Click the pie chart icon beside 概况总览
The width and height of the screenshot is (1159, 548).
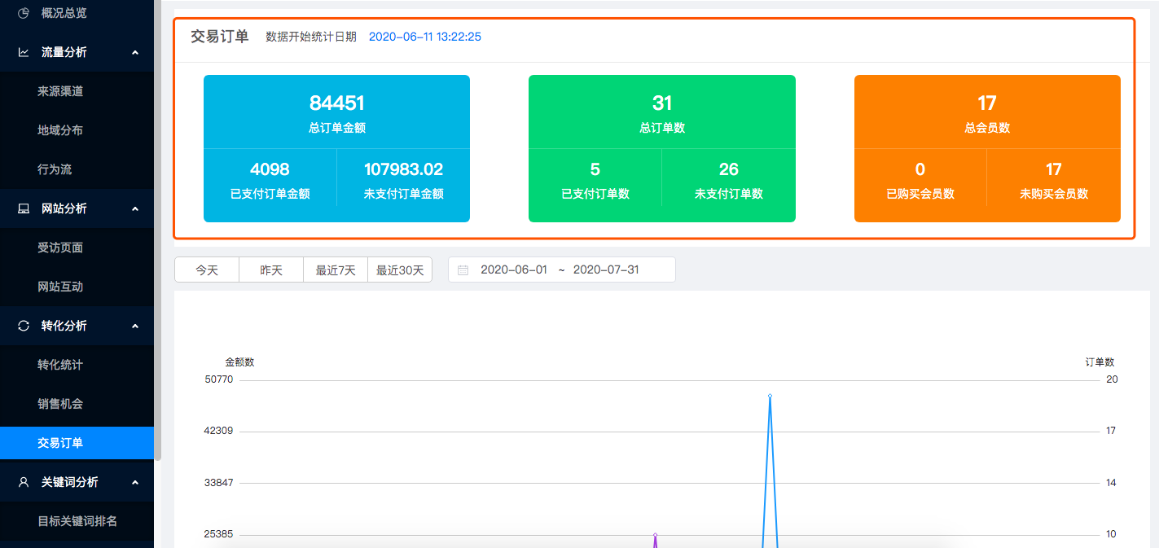(x=24, y=13)
